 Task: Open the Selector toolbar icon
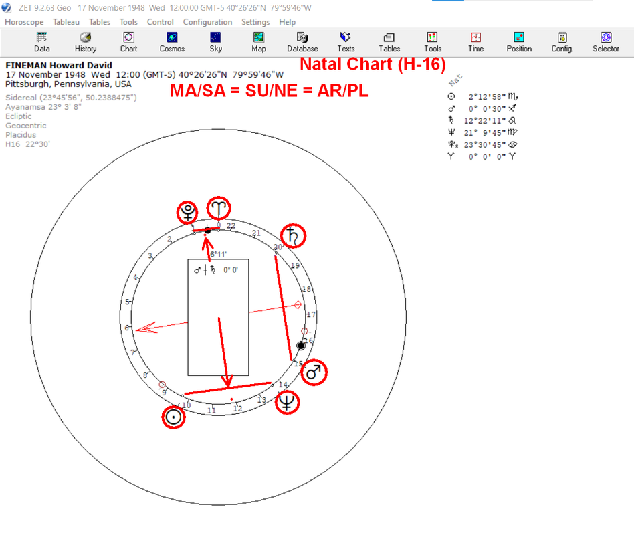(606, 42)
